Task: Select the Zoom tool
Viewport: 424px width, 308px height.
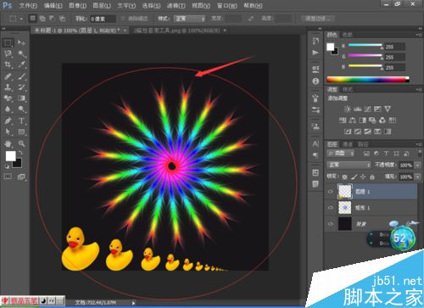Action: click(x=21, y=143)
